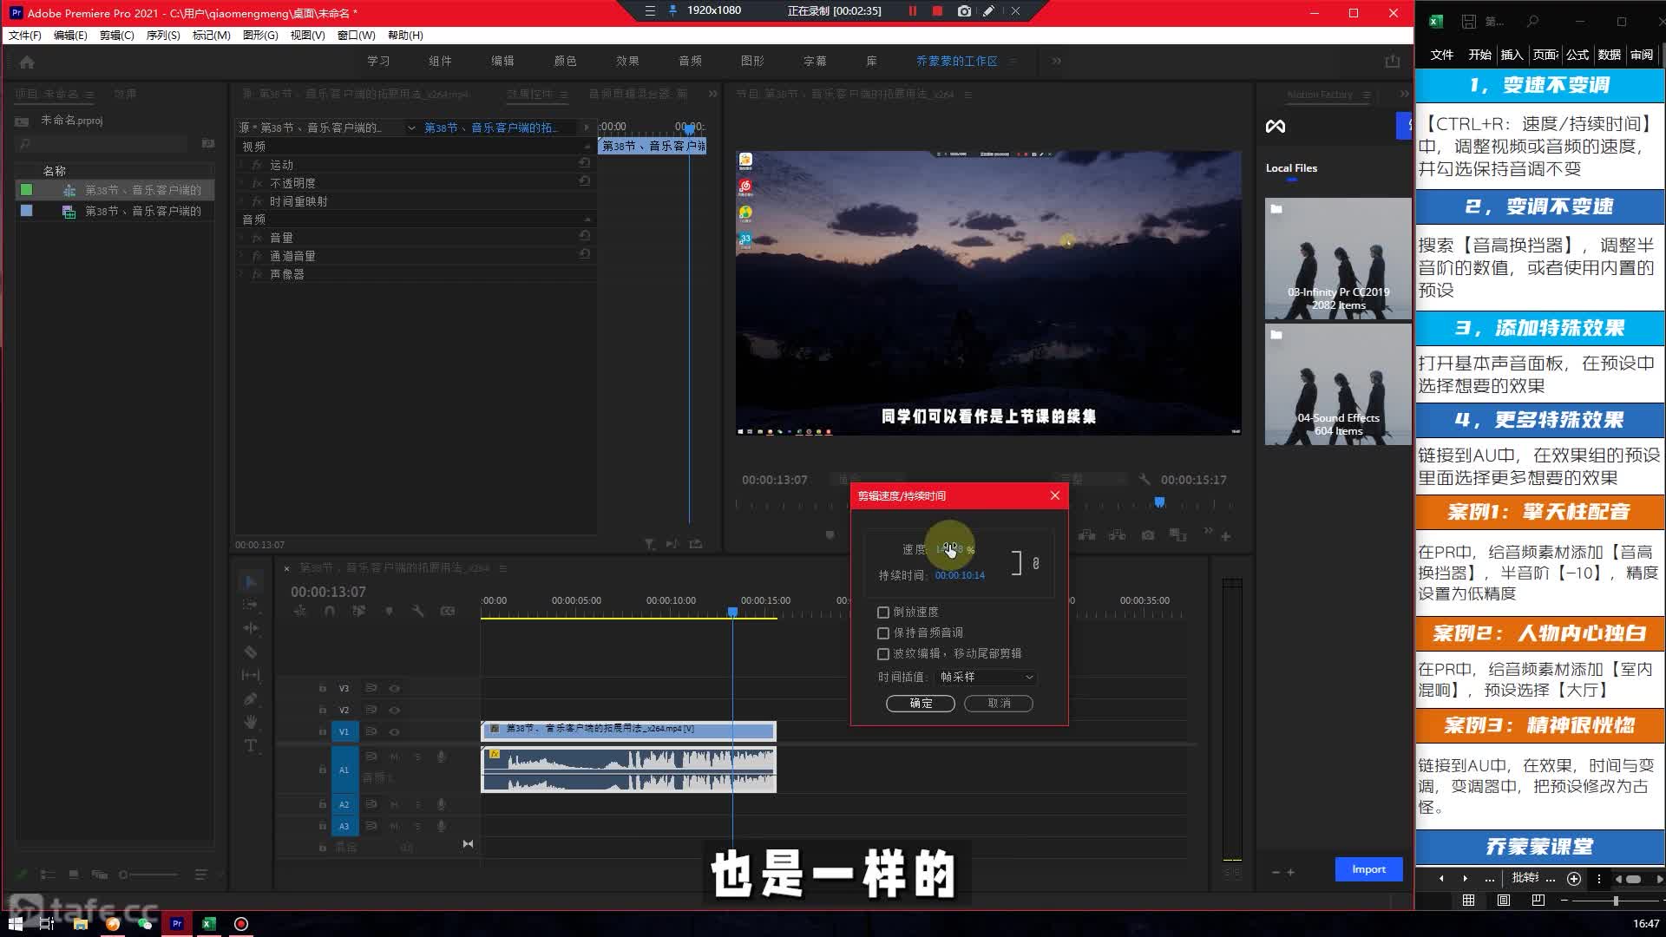This screenshot has height=937, width=1666.
Task: Toggle V1 track output eye
Action: click(395, 731)
